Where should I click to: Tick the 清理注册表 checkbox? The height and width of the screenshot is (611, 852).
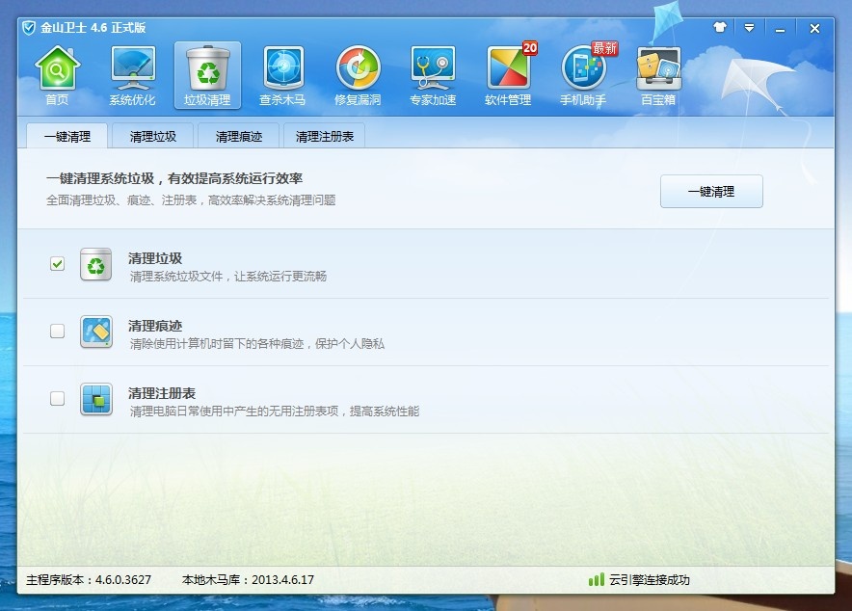point(58,399)
